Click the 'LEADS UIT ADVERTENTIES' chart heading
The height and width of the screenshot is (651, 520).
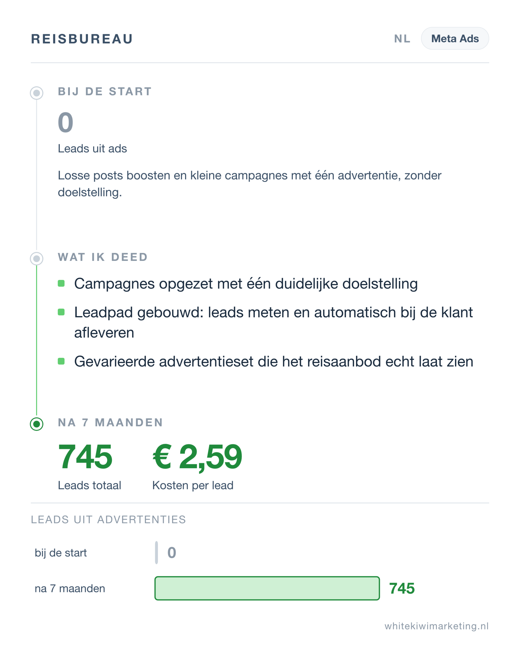pos(108,520)
